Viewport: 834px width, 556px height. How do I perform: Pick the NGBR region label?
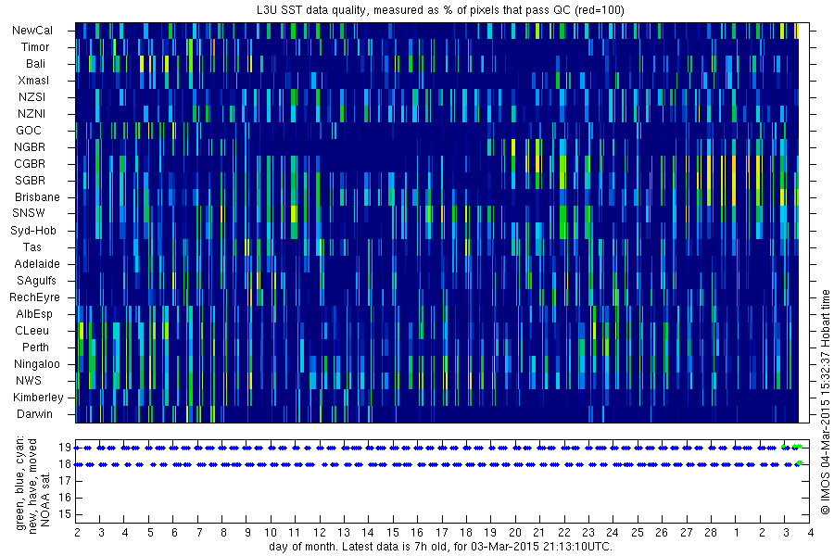click(x=30, y=146)
